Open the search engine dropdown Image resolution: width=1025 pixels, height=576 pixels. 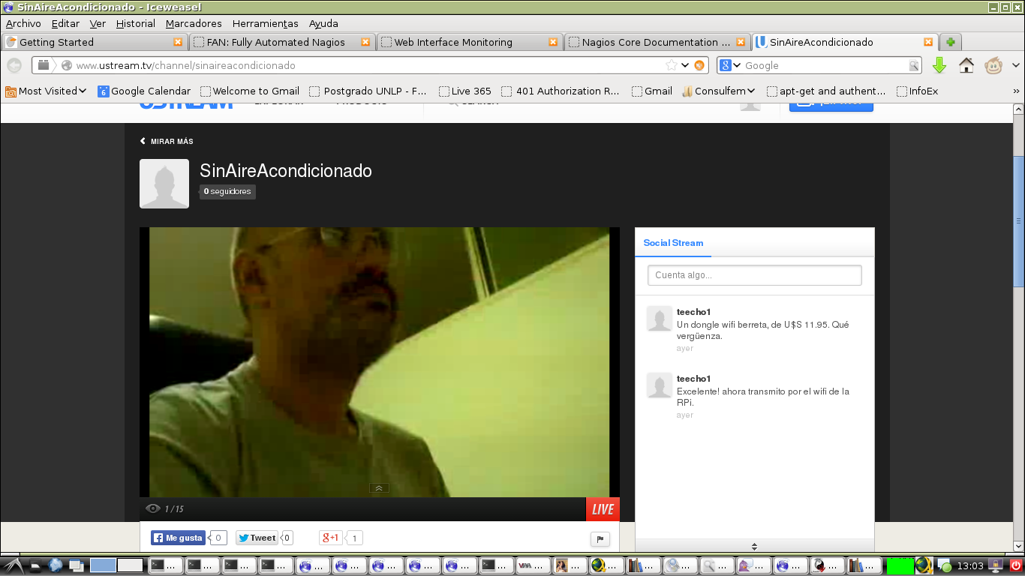point(731,65)
